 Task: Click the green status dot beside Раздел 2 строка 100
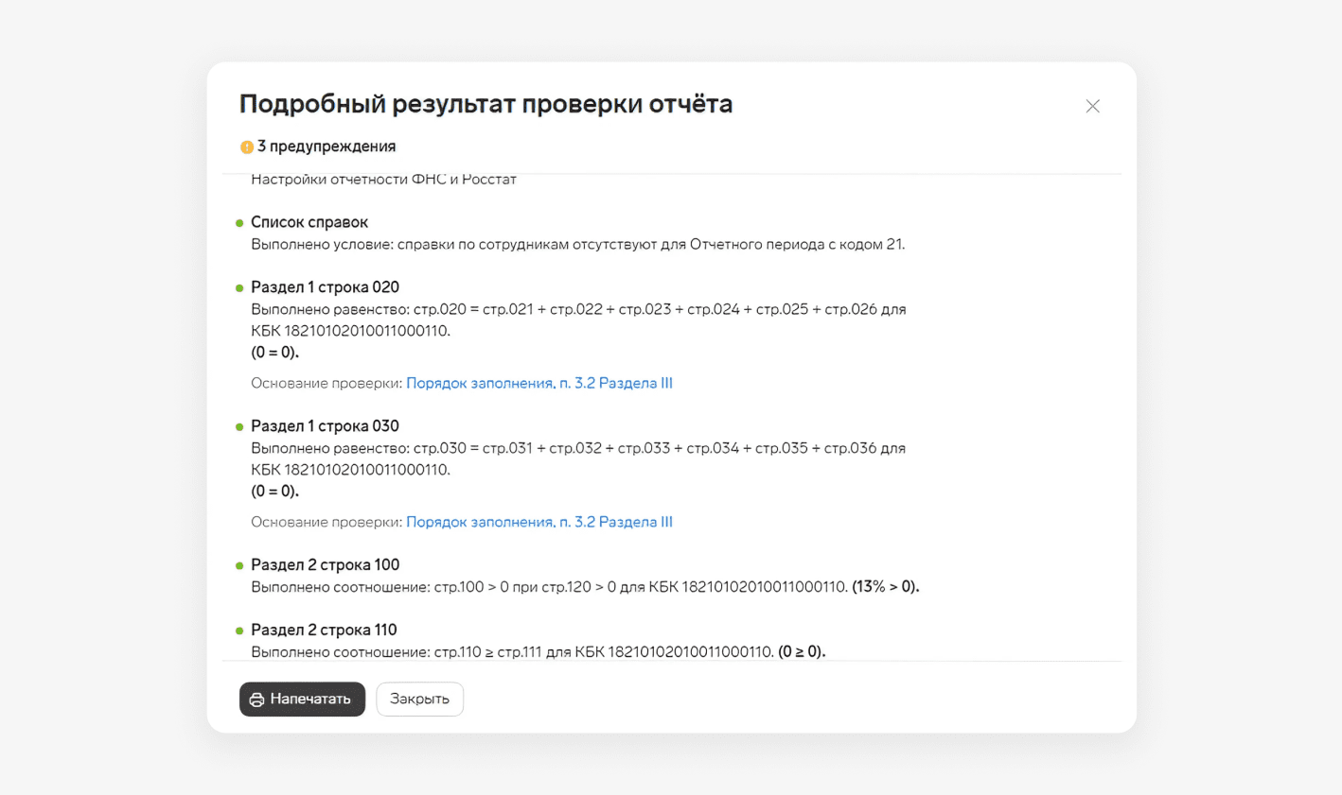(x=239, y=566)
